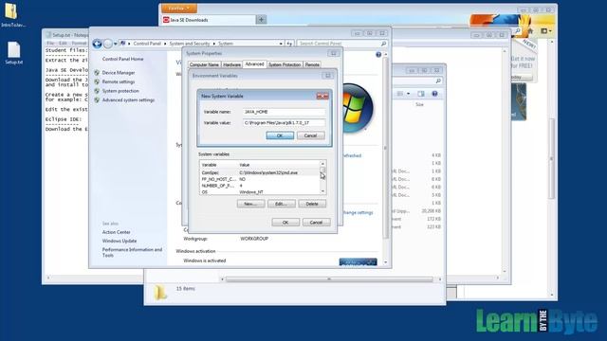Image resolution: width=607 pixels, height=341 pixels.
Task: Open the Control Panel Home link
Action: (x=122, y=59)
